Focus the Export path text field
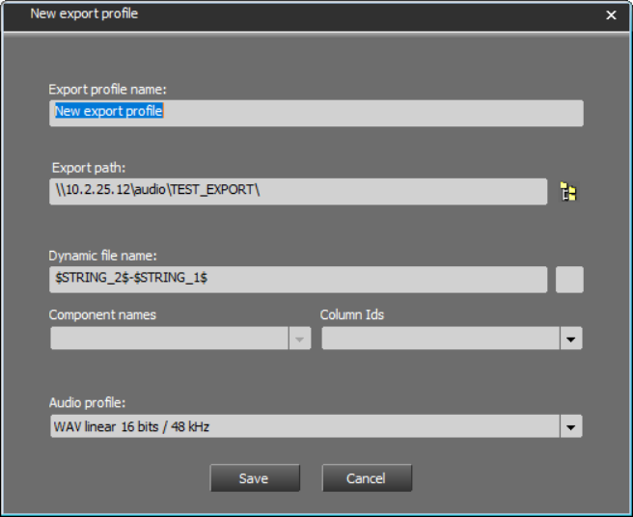 297,191
